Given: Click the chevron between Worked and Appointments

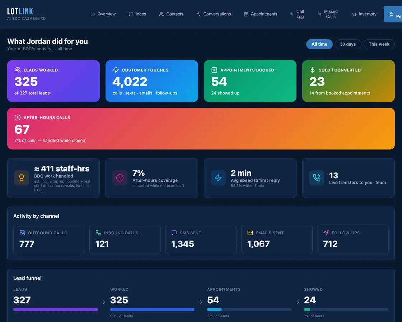Looking at the screenshot, I should coord(201,302).
